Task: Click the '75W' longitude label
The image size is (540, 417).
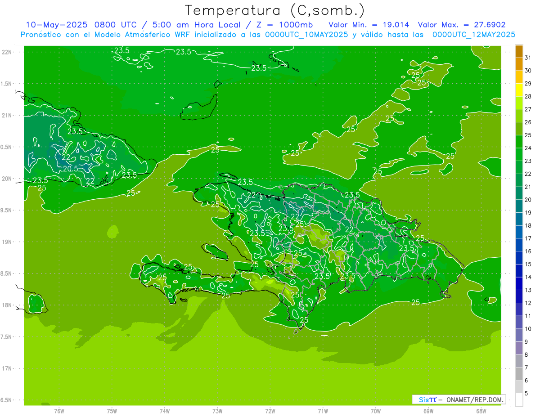Action: (x=112, y=411)
